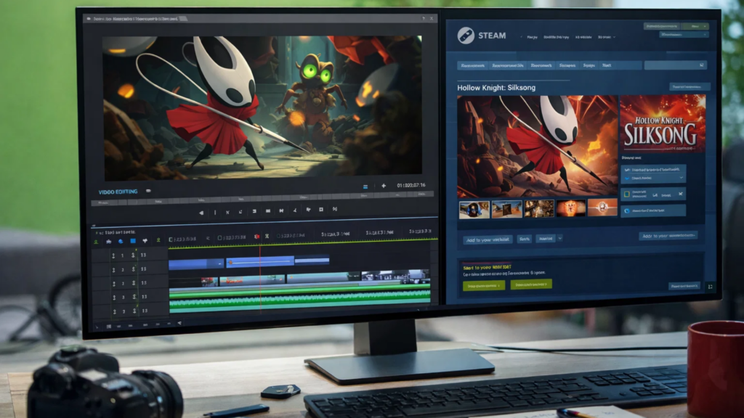Click the first green button in the Steam purchase area

483,285
